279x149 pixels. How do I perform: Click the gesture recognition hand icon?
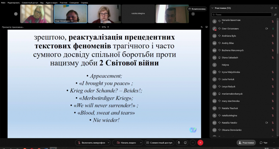pyautogui.click(x=178, y=143)
